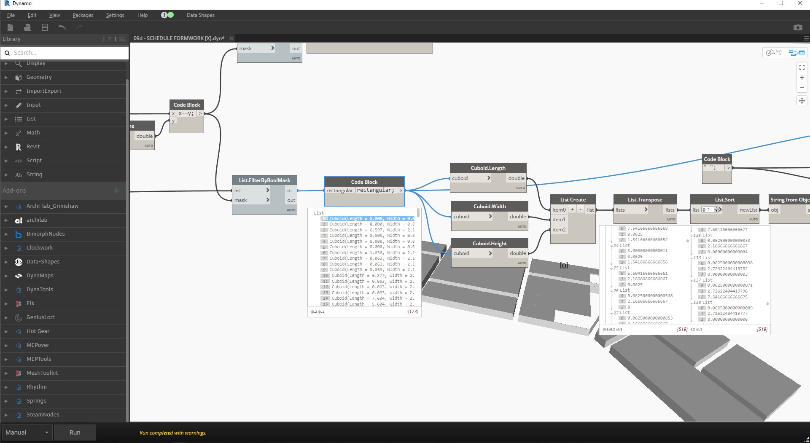Open the View menu
This screenshot has height=443, width=810.
coord(54,15)
